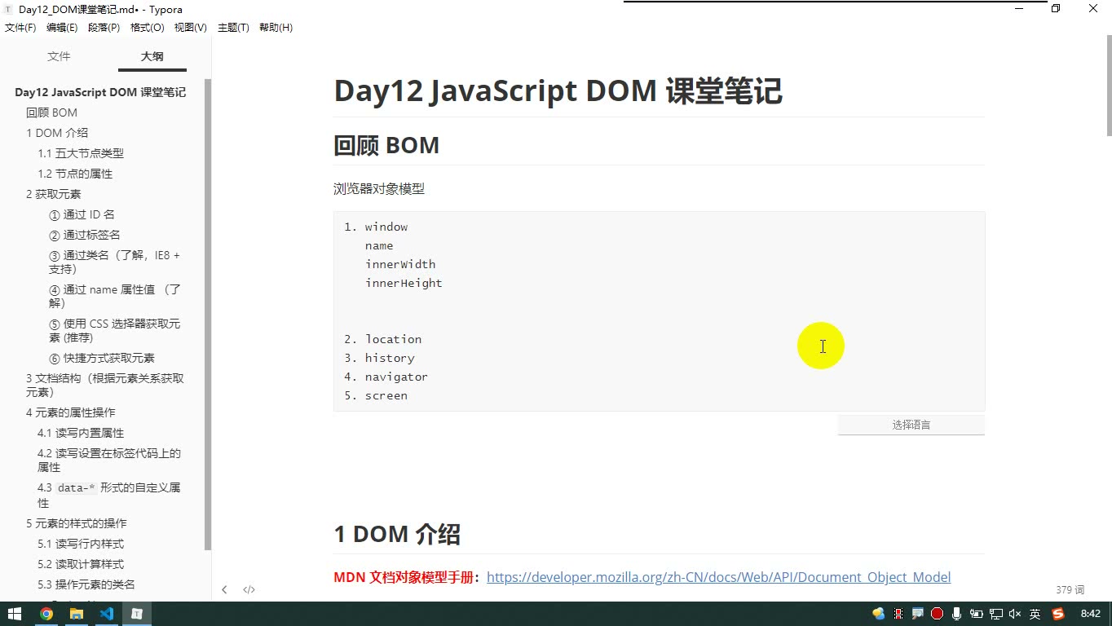1112x626 pixels.
Task: Switch to Visual Studio Code in the taskbar
Action: point(107,614)
